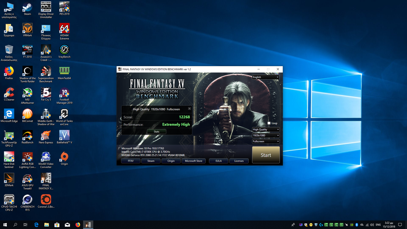The height and width of the screenshot is (229, 407).
Task: Select the FINAL FANTASY XV desktop shortcut
Action: (x=46, y=181)
